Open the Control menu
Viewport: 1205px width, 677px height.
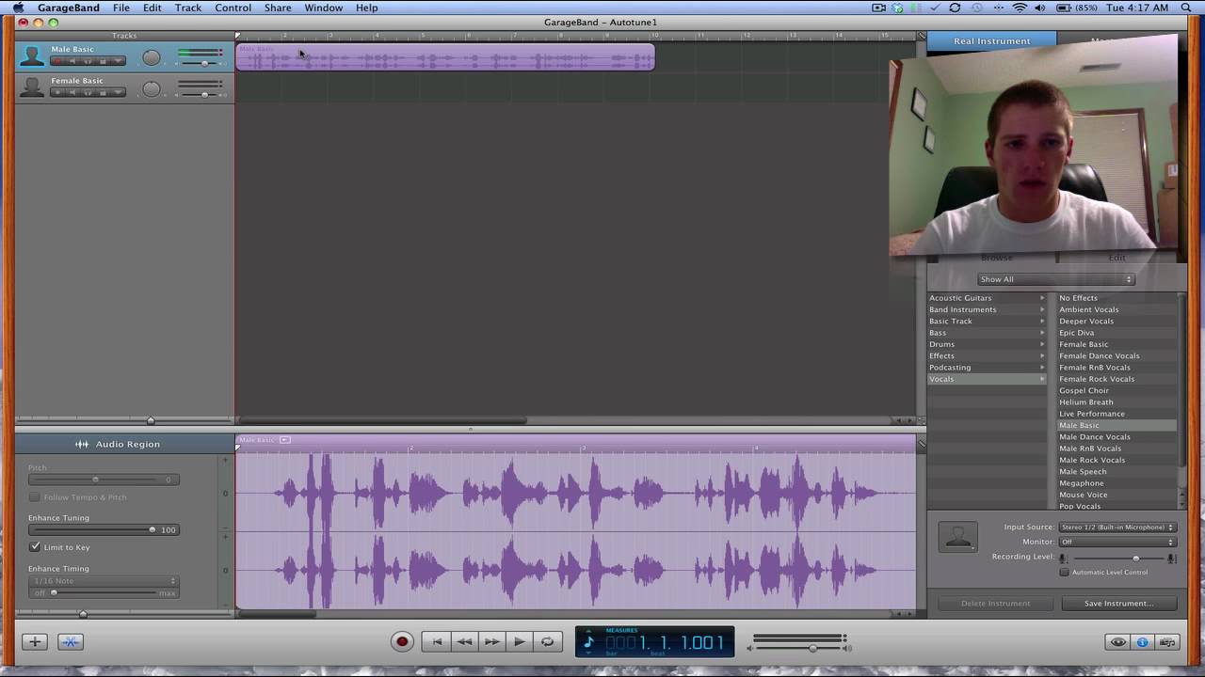233,8
